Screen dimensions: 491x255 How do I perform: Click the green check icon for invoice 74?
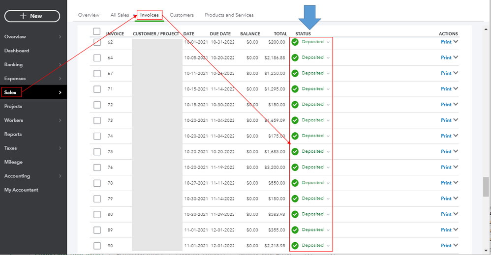[x=295, y=136]
